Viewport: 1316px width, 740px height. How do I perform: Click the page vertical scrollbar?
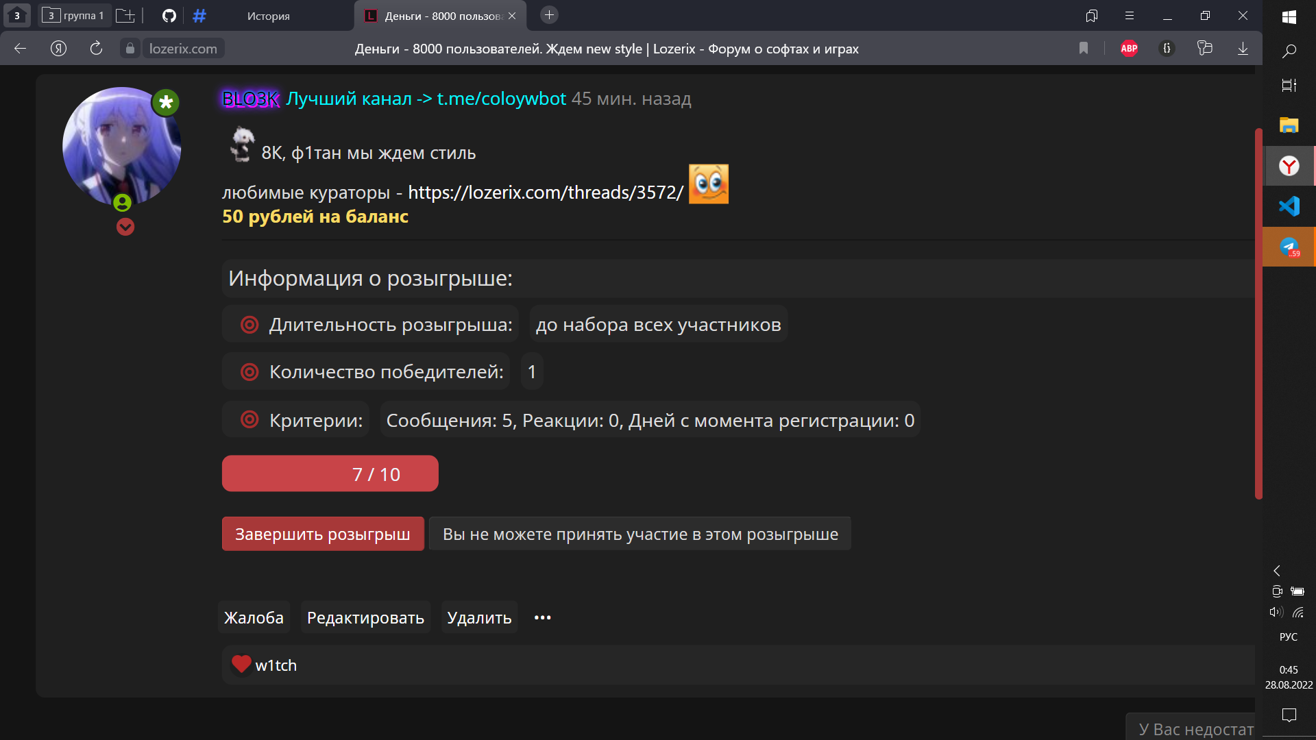1258,313
